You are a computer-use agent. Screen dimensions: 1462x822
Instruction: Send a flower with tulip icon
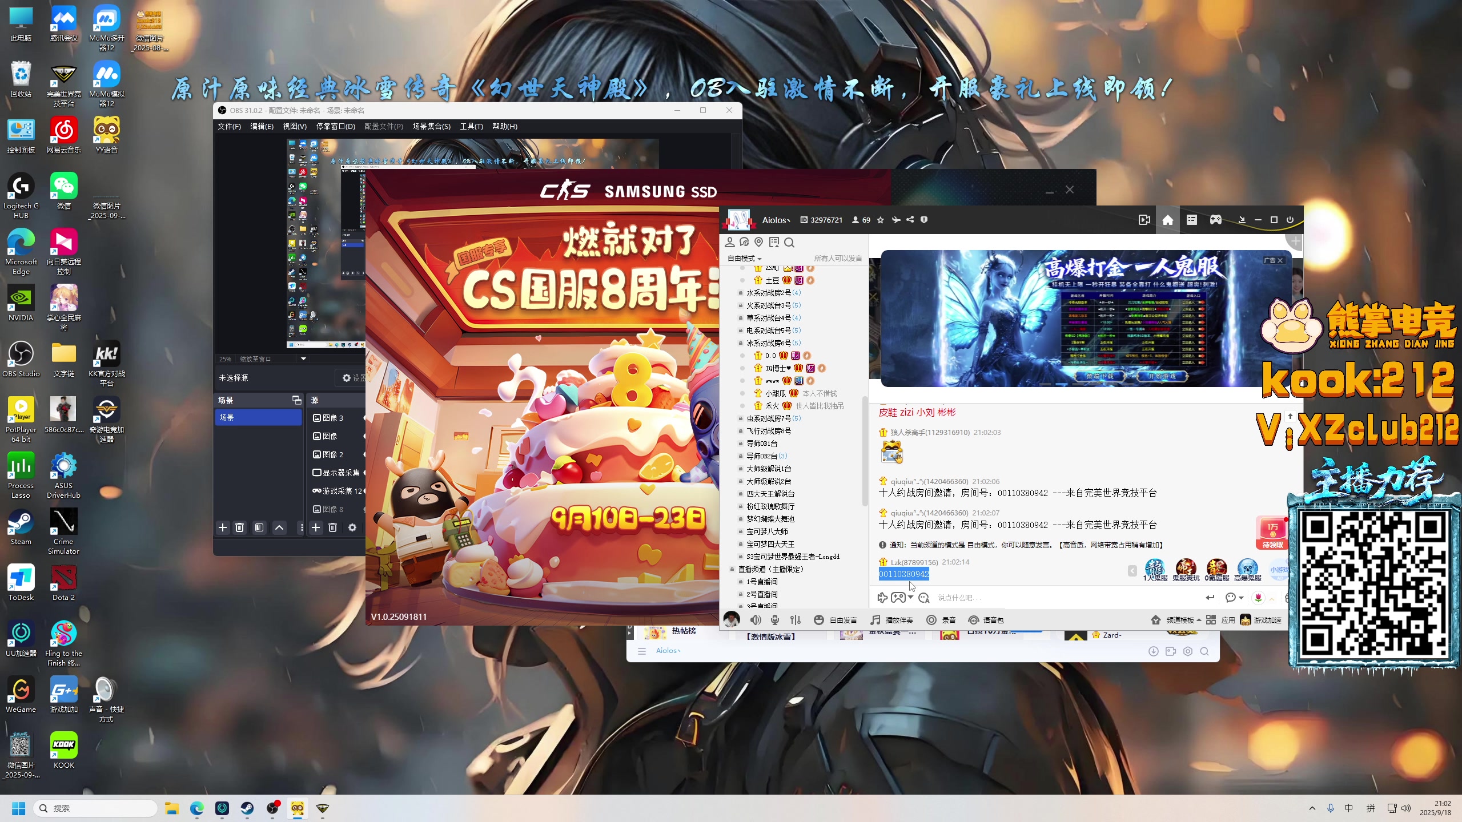[x=1259, y=597]
